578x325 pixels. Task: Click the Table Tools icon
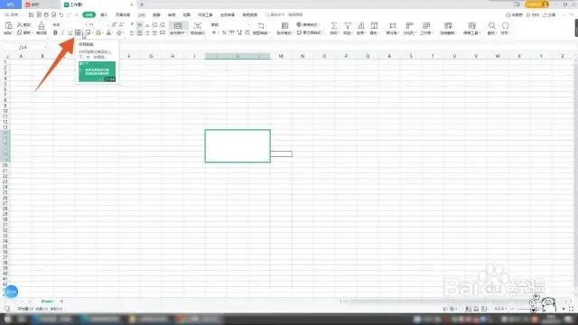point(471,25)
